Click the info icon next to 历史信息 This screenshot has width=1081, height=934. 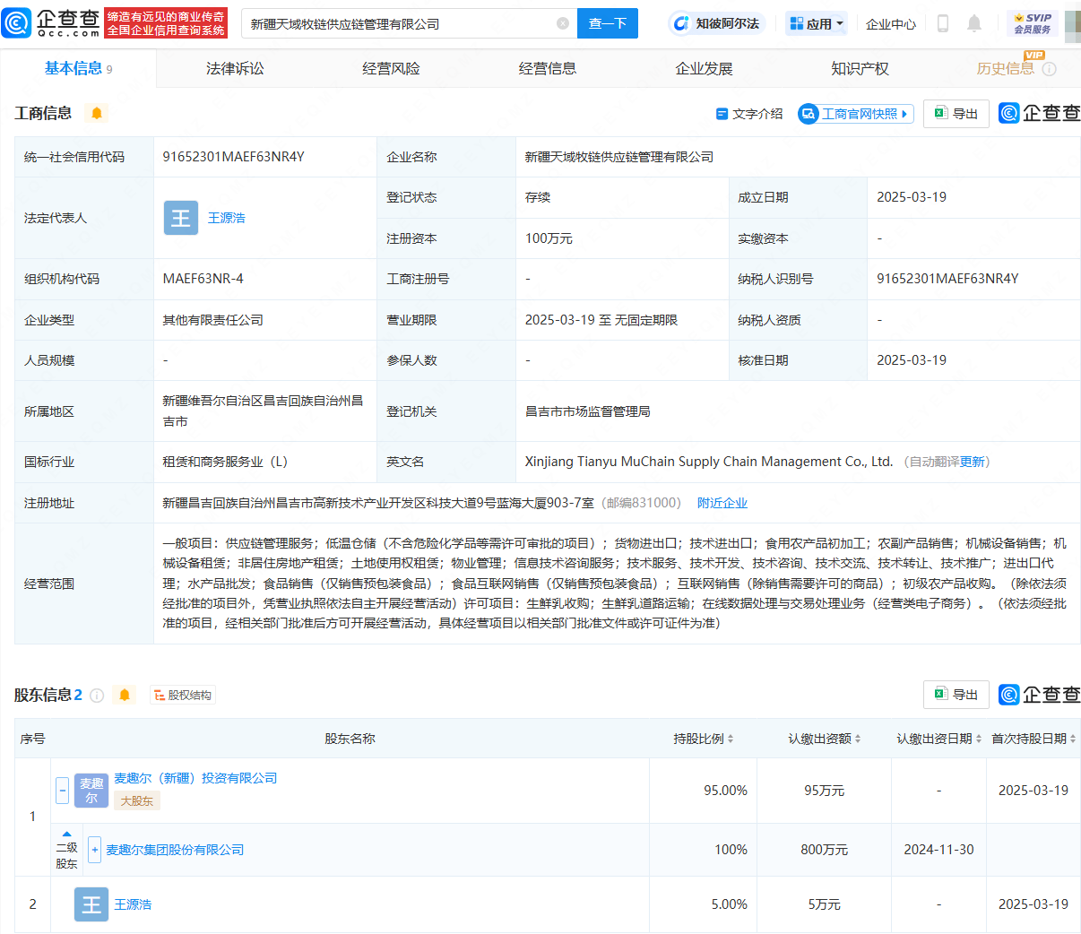(1050, 69)
